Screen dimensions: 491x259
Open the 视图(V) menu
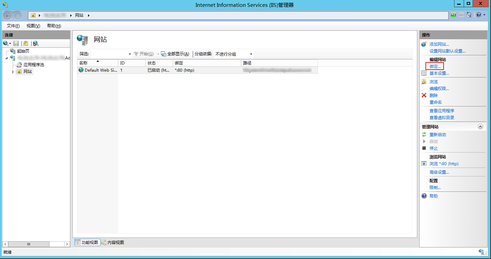pyautogui.click(x=33, y=26)
